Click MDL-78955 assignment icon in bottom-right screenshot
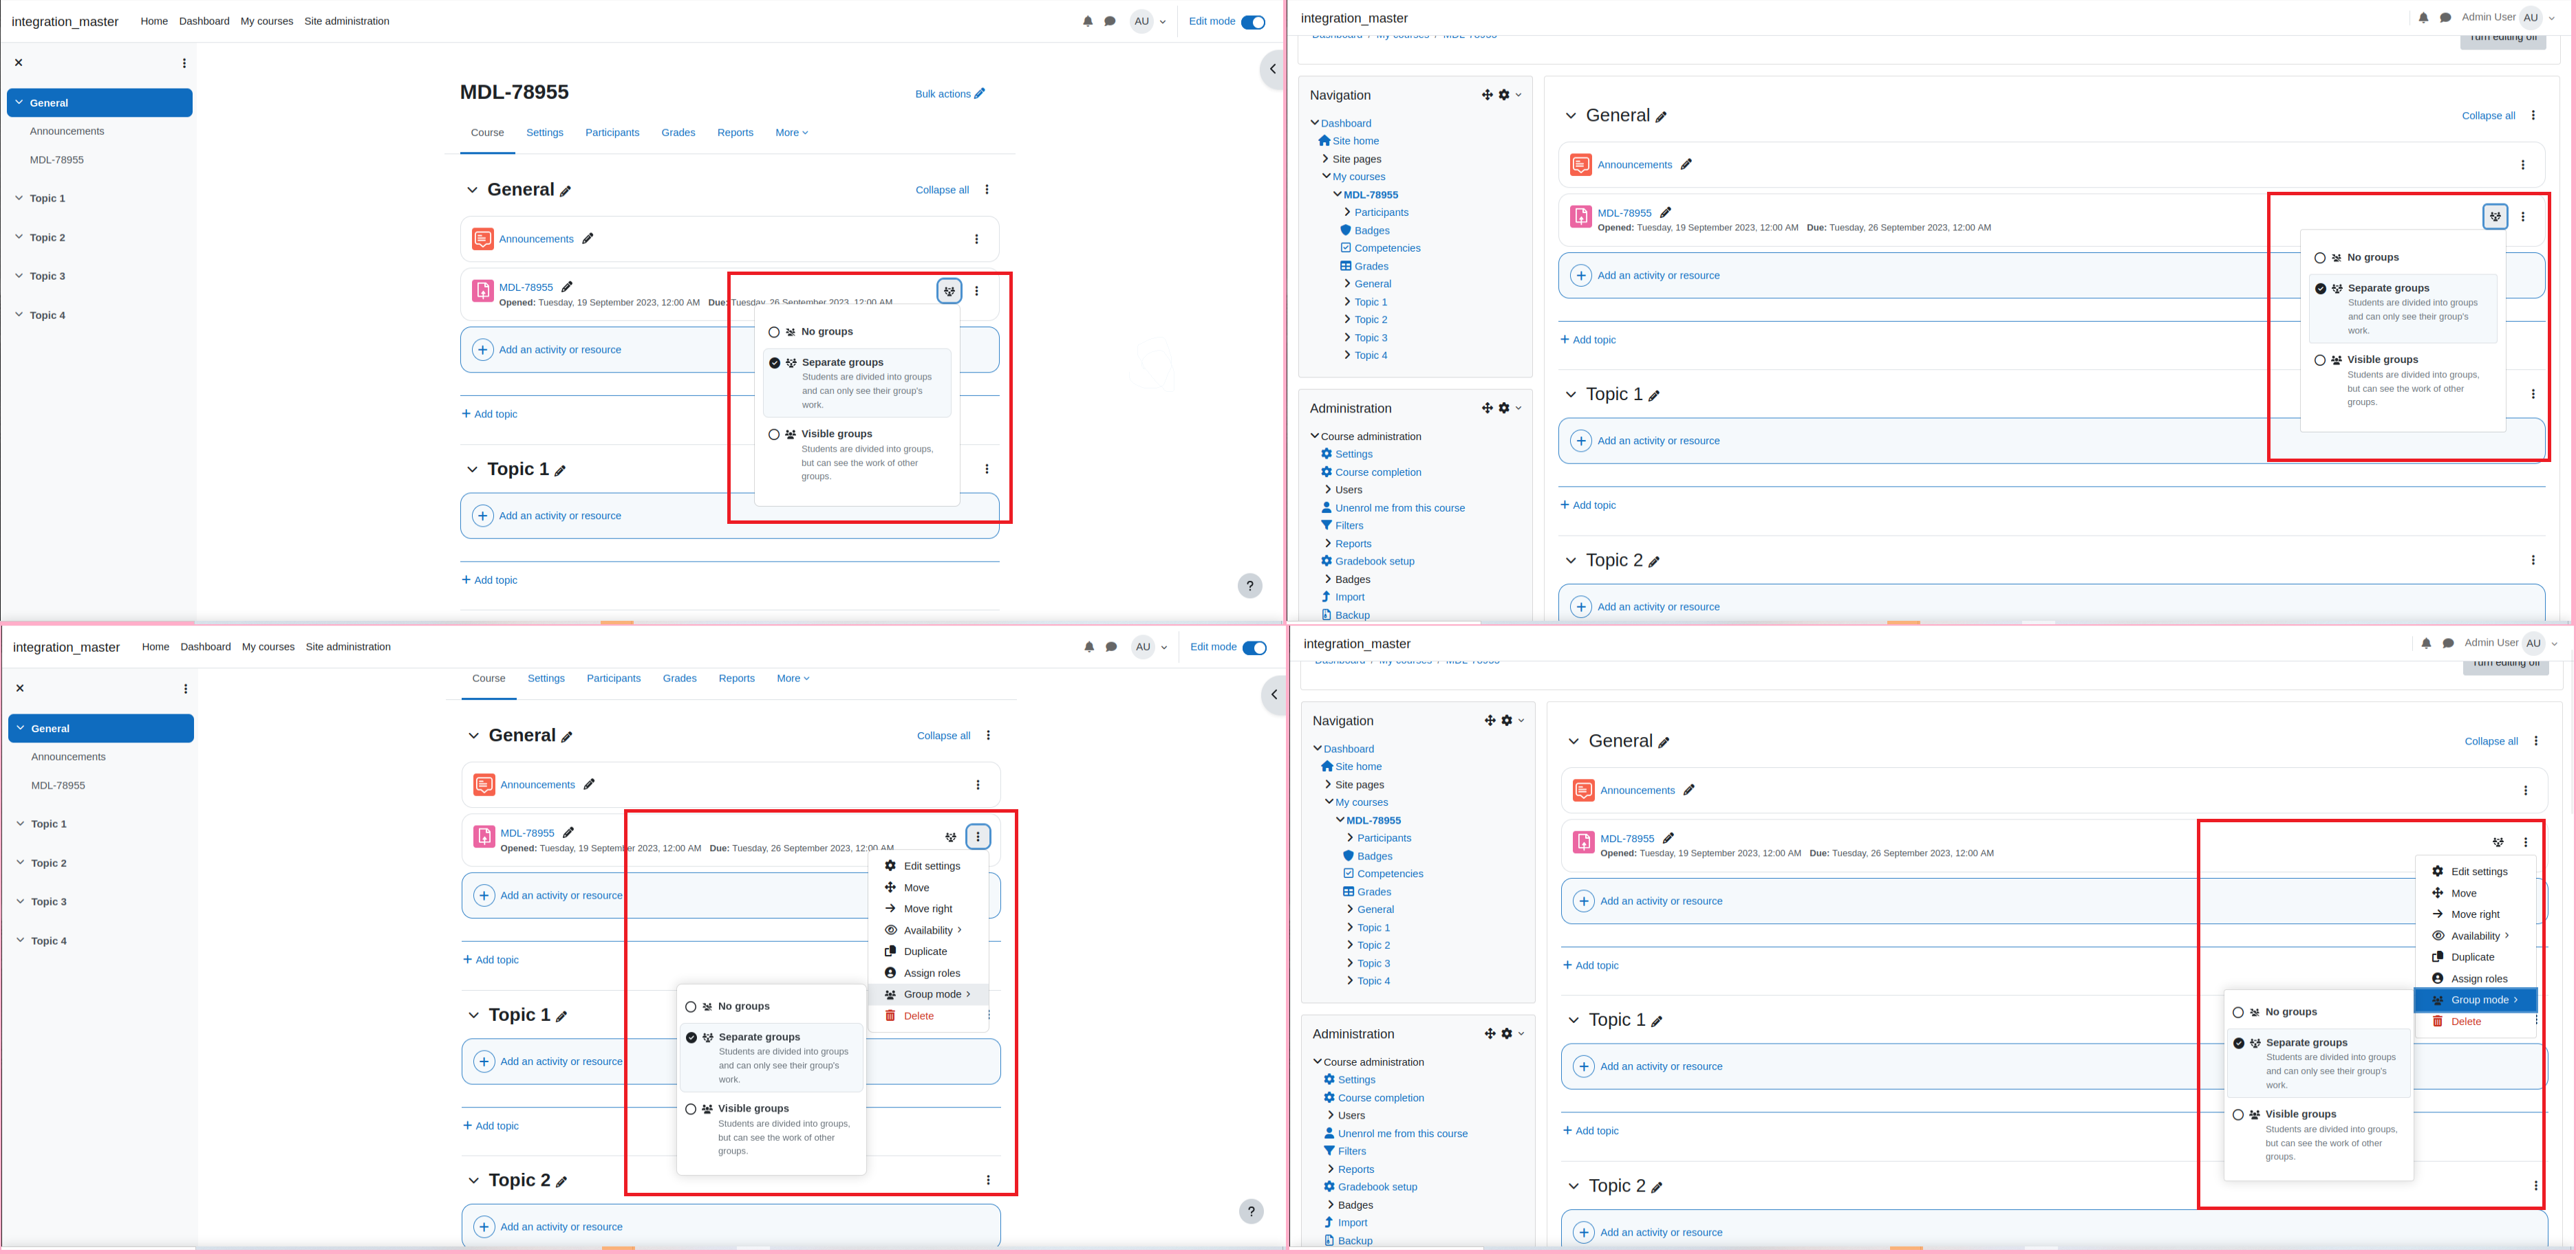The width and height of the screenshot is (2576, 1254). [x=1584, y=842]
